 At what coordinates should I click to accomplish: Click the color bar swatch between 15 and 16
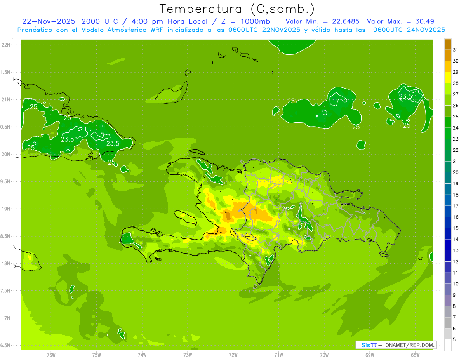coord(448,223)
